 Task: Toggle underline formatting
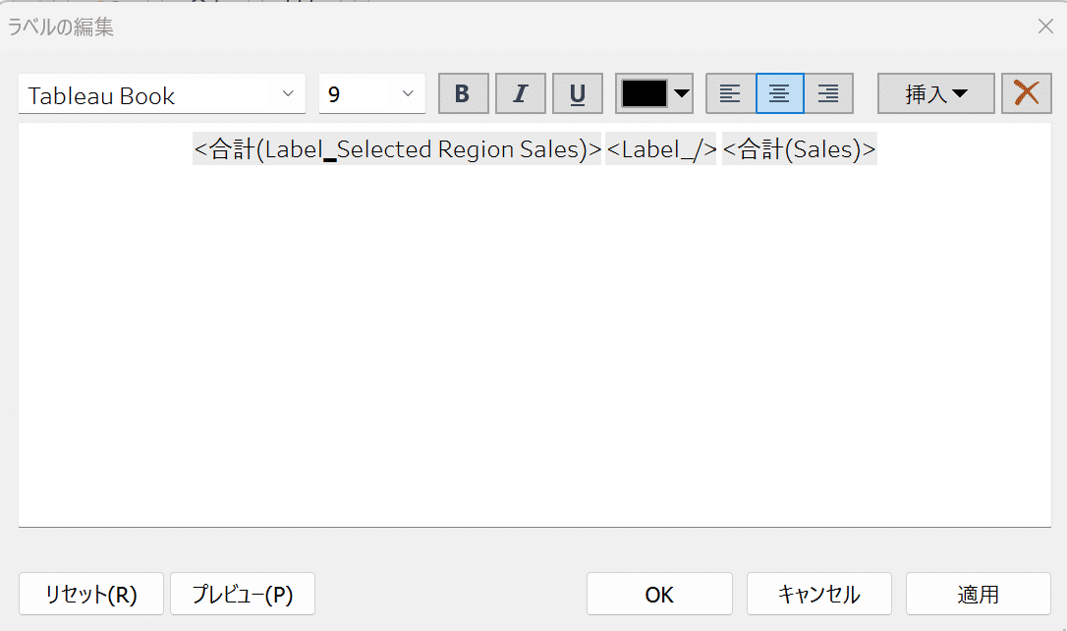click(578, 93)
